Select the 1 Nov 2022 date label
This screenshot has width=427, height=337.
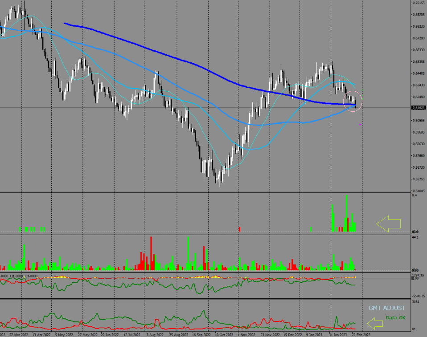(x=246, y=333)
